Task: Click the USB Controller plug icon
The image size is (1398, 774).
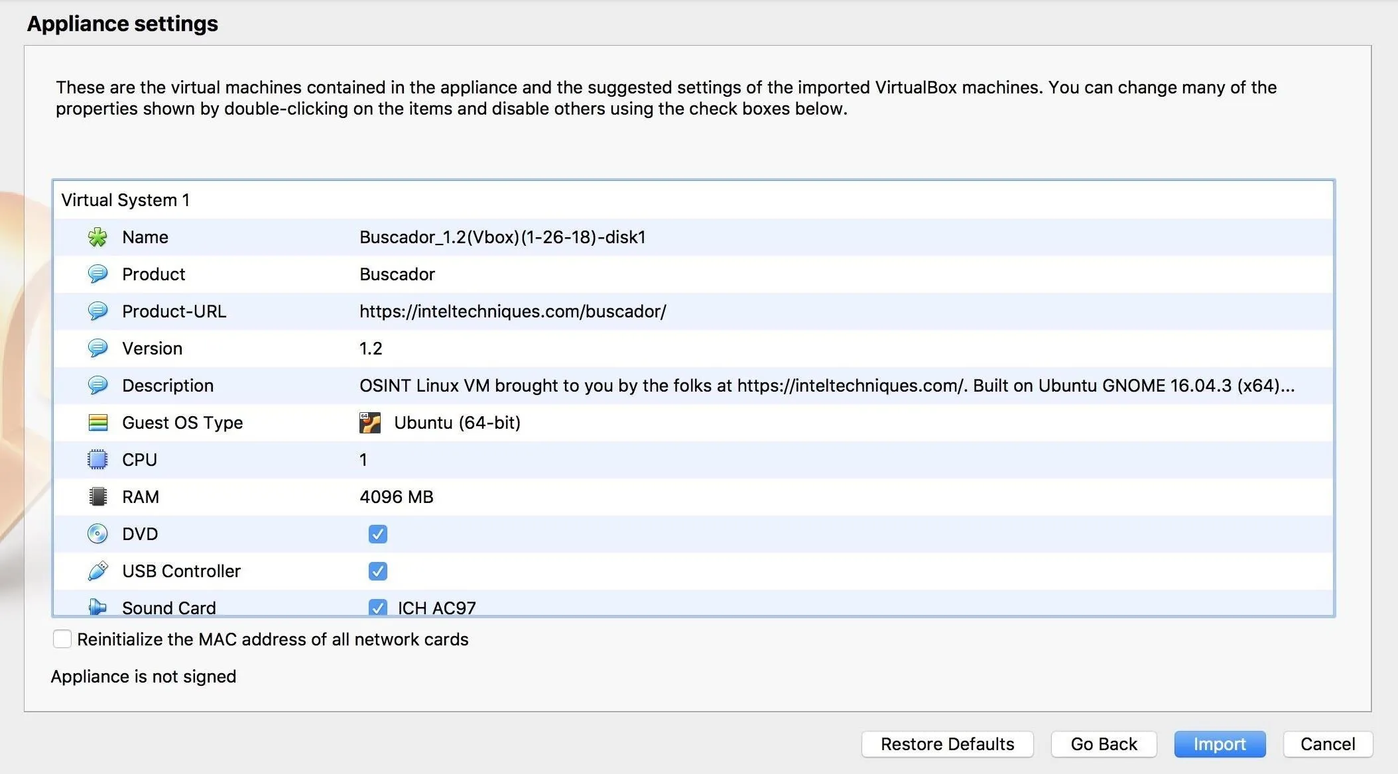Action: tap(97, 571)
